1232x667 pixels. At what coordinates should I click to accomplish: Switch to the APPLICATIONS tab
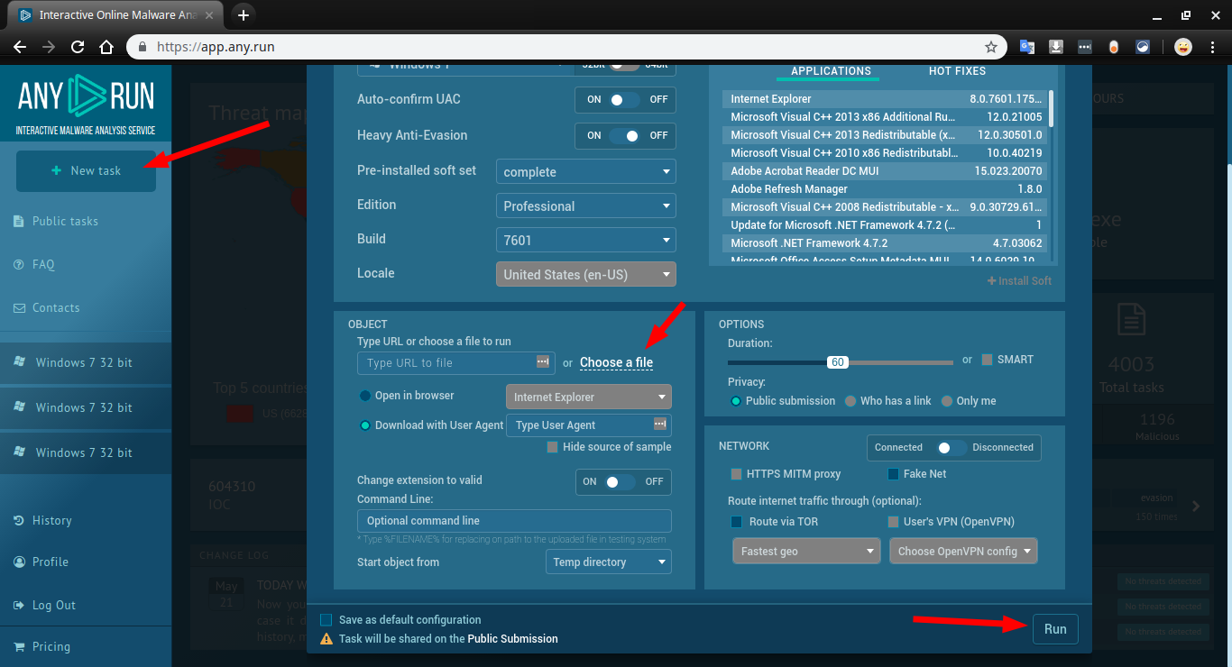tap(831, 71)
